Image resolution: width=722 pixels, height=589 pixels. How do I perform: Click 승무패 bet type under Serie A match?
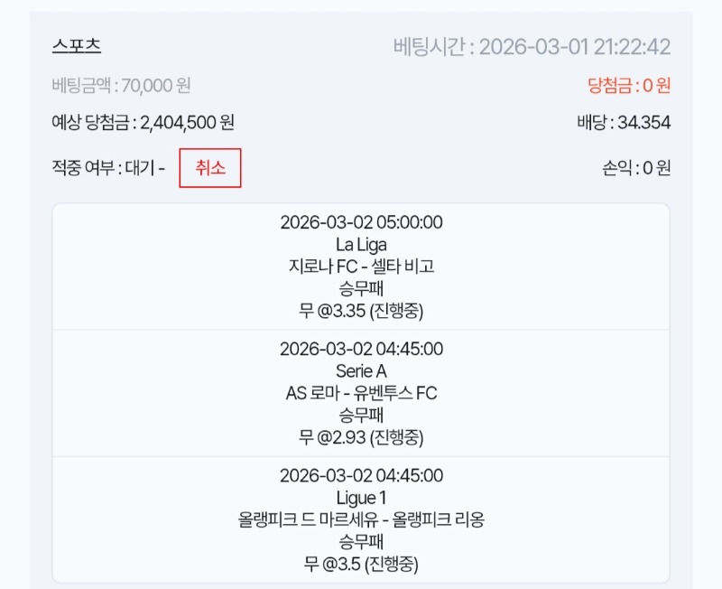pyautogui.click(x=361, y=416)
